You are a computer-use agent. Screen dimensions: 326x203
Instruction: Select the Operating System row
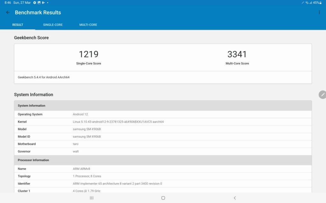(96, 114)
